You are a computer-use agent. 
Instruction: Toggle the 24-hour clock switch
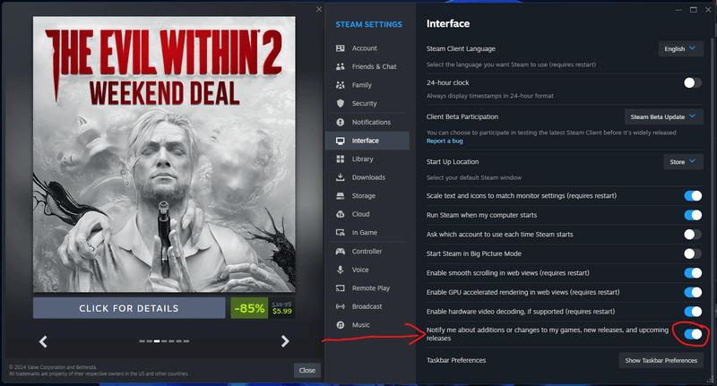(x=692, y=82)
